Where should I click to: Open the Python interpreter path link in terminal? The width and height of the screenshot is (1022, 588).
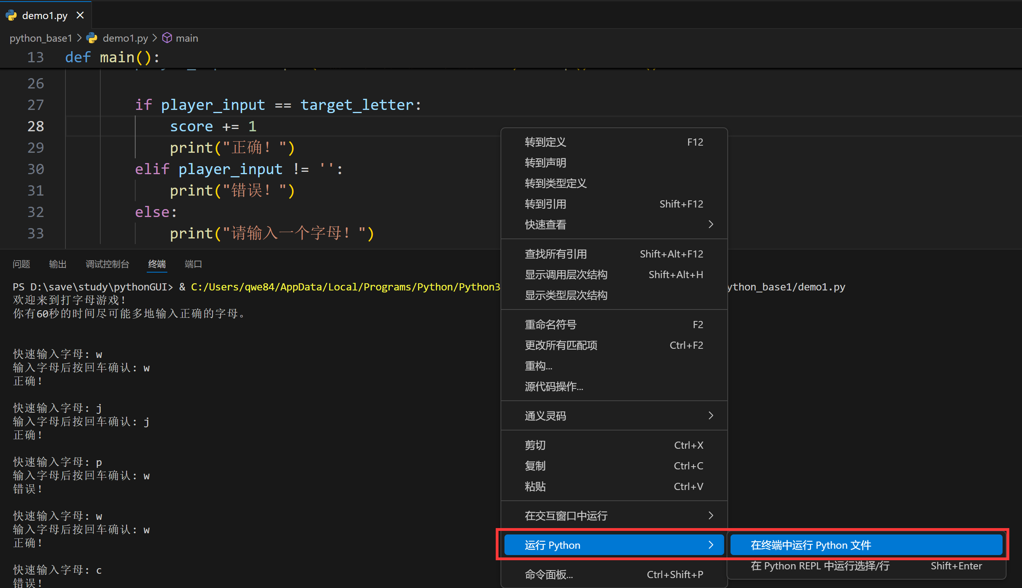(x=343, y=287)
